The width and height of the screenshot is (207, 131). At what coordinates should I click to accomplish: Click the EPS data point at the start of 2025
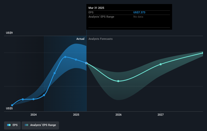pos(76,60)
